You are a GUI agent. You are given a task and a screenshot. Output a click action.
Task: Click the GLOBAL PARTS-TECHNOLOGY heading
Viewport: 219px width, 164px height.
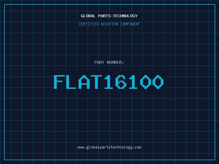coord(109,16)
